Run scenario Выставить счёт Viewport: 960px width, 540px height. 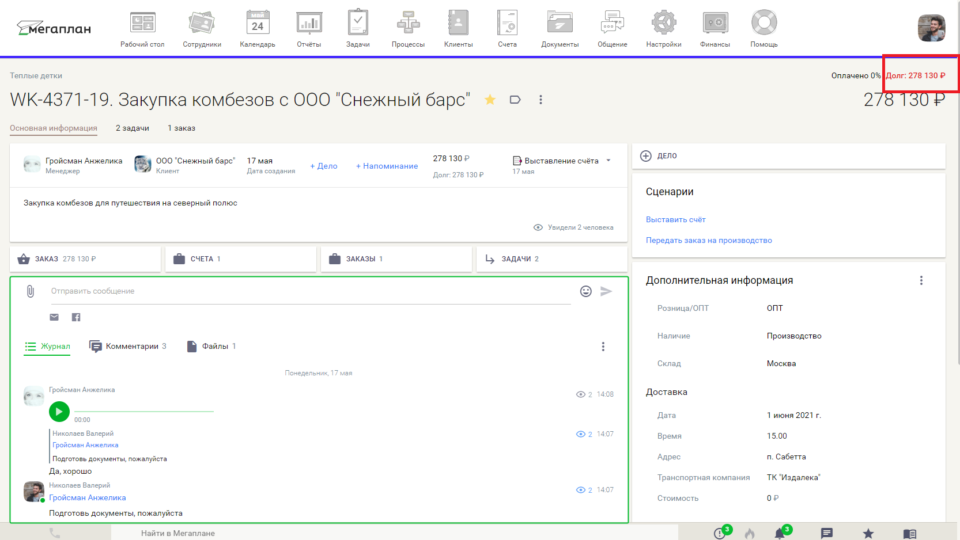click(x=675, y=220)
